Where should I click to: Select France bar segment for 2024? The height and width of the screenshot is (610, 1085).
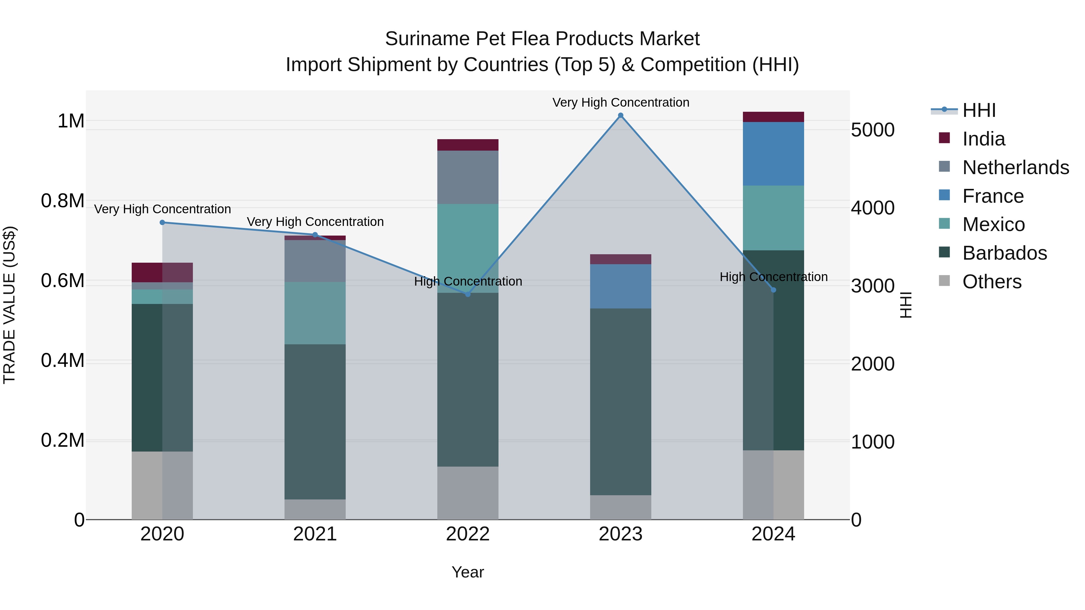[773, 154]
